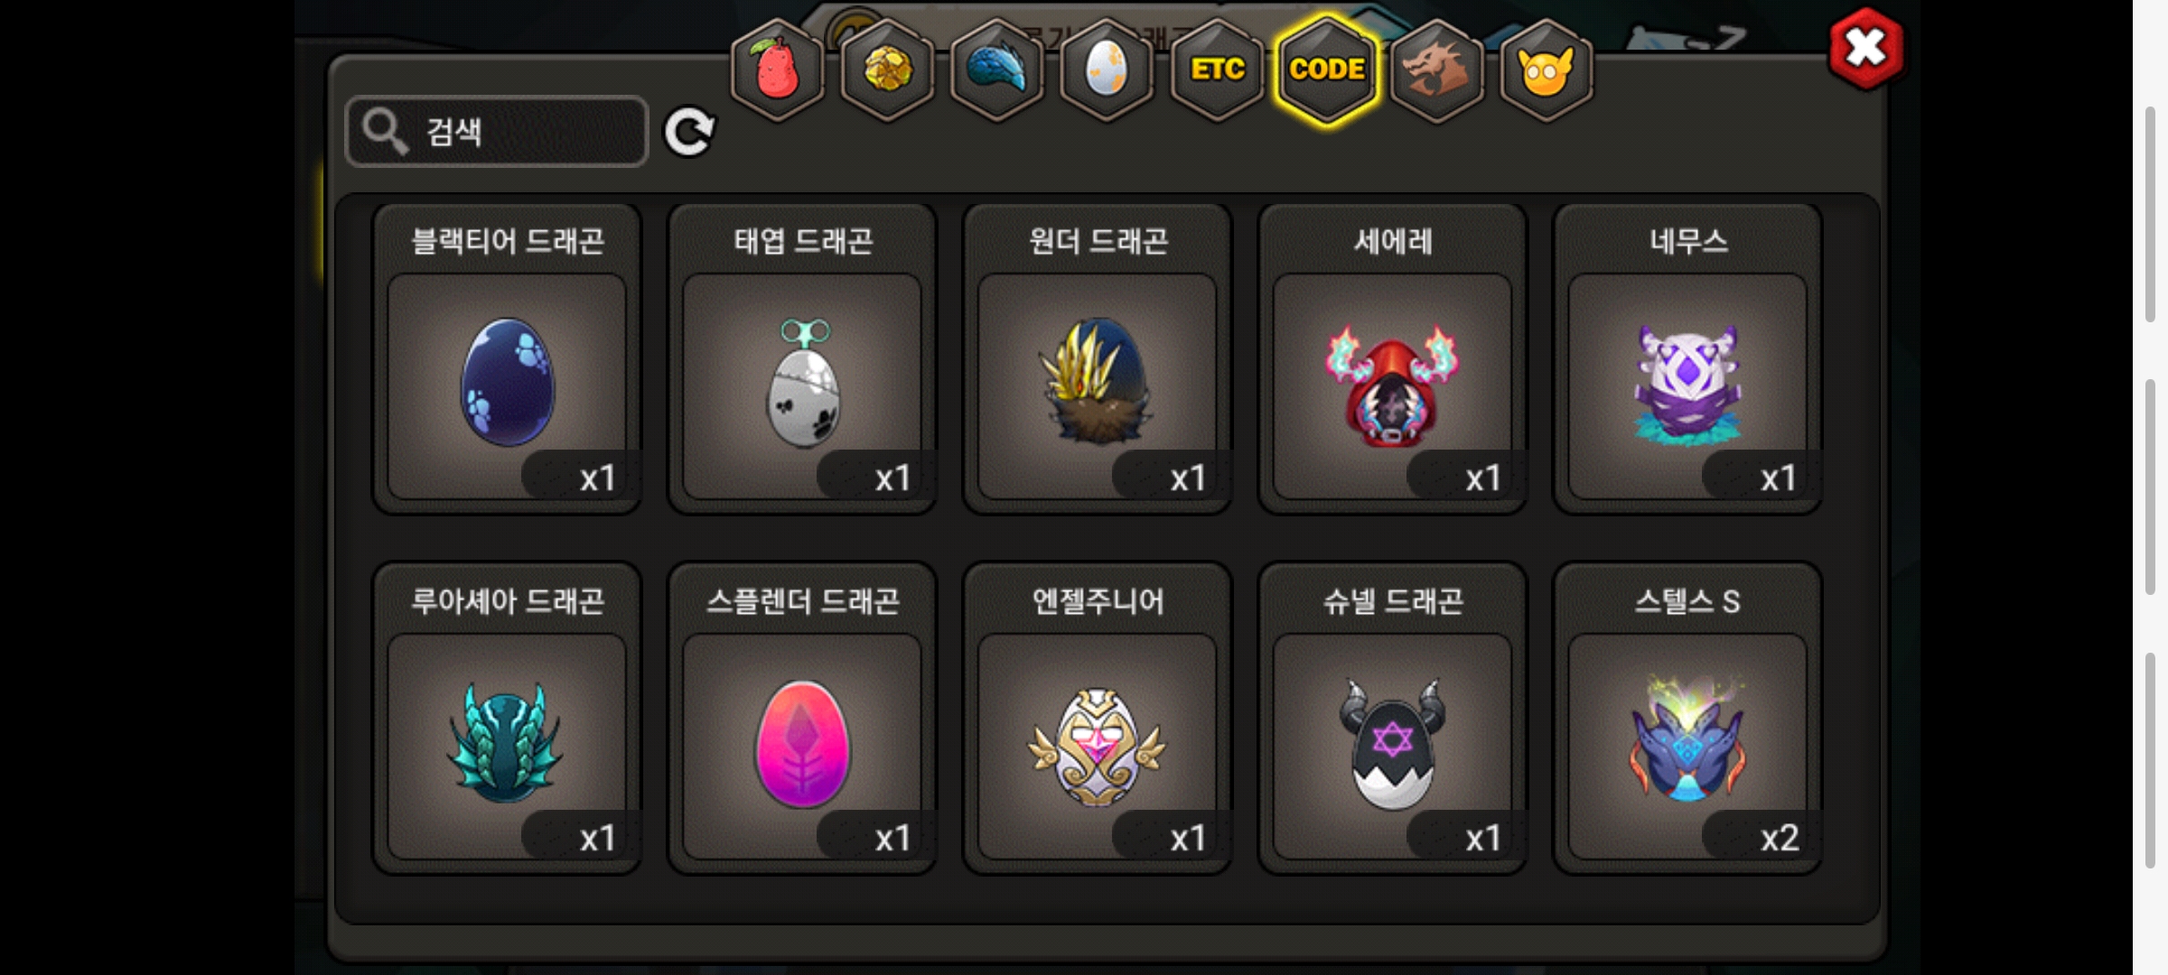Focus the 검색 search input field
The height and width of the screenshot is (975, 2168).
[x=497, y=132]
